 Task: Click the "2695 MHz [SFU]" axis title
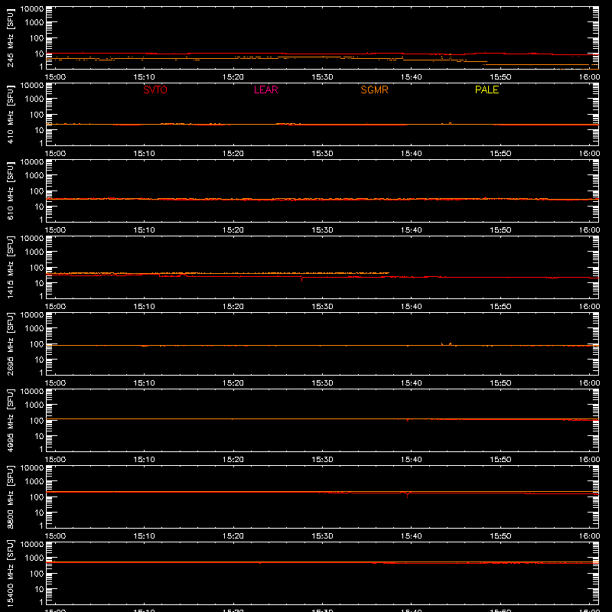11,343
